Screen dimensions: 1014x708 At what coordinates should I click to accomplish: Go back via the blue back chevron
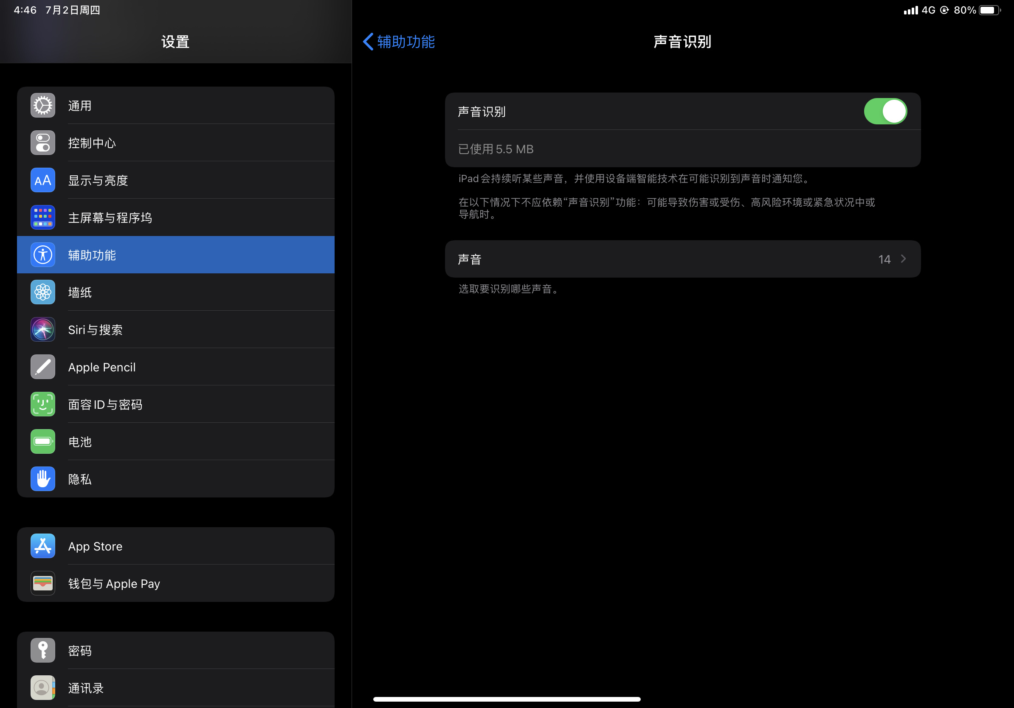click(x=368, y=42)
